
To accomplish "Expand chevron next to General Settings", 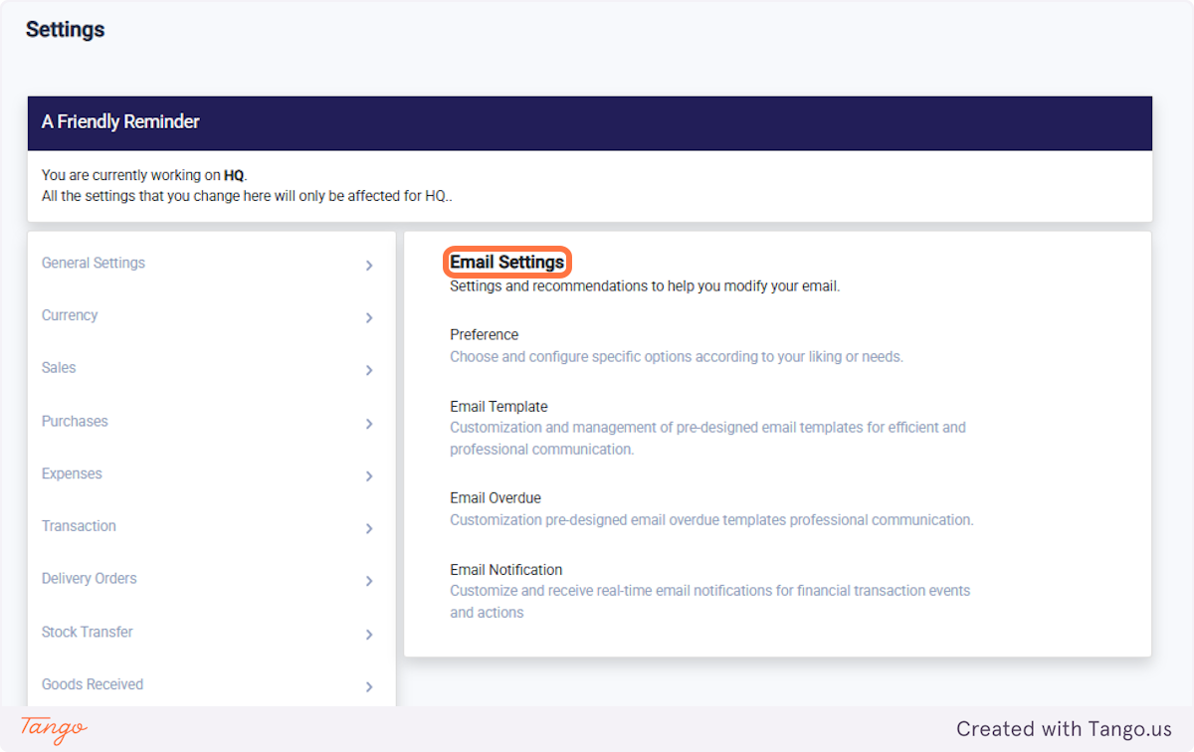I will (x=369, y=266).
